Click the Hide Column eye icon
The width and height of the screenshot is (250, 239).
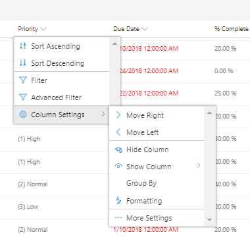[118, 149]
